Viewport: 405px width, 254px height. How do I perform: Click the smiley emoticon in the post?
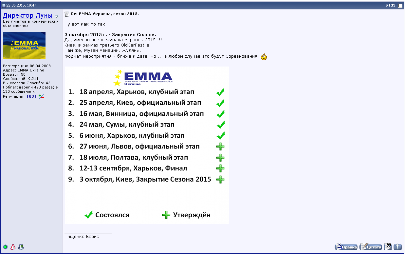pos(264,57)
